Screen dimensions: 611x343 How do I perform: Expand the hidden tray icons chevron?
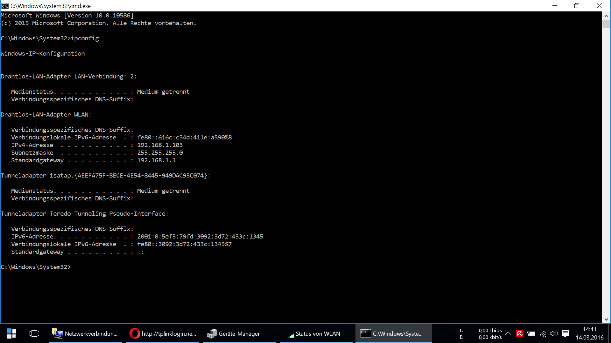[508, 333]
